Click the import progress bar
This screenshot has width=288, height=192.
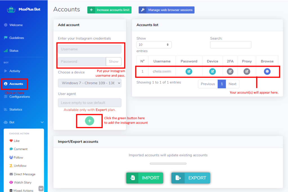[x=168, y=164]
